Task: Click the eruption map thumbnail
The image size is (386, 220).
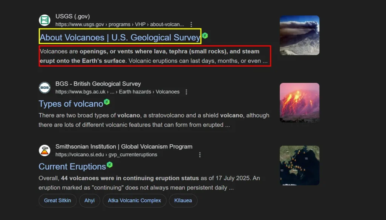Action: pyautogui.click(x=299, y=165)
